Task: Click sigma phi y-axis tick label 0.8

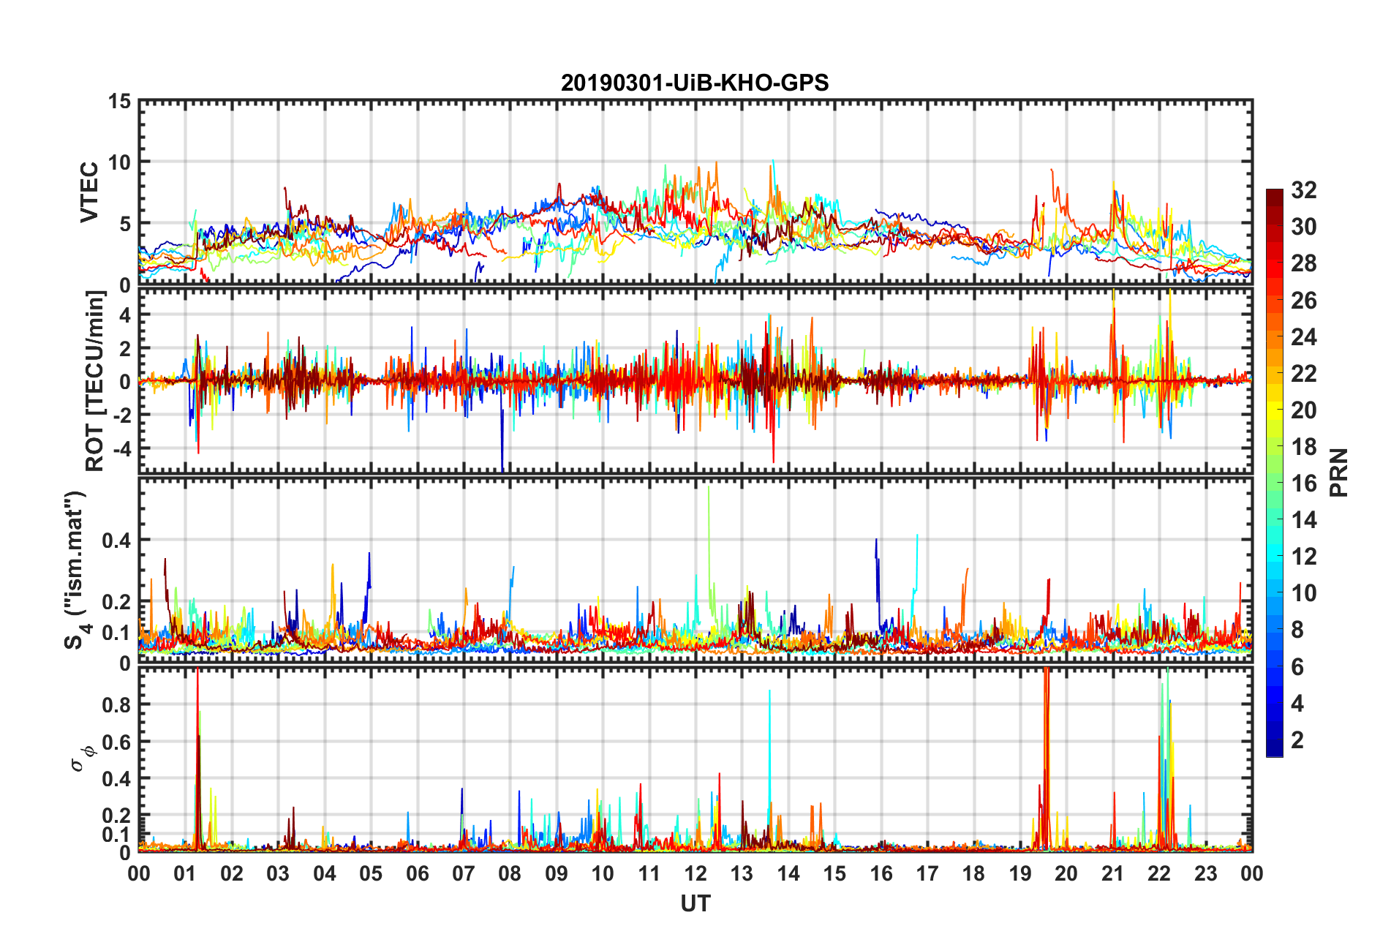Action: [x=116, y=705]
